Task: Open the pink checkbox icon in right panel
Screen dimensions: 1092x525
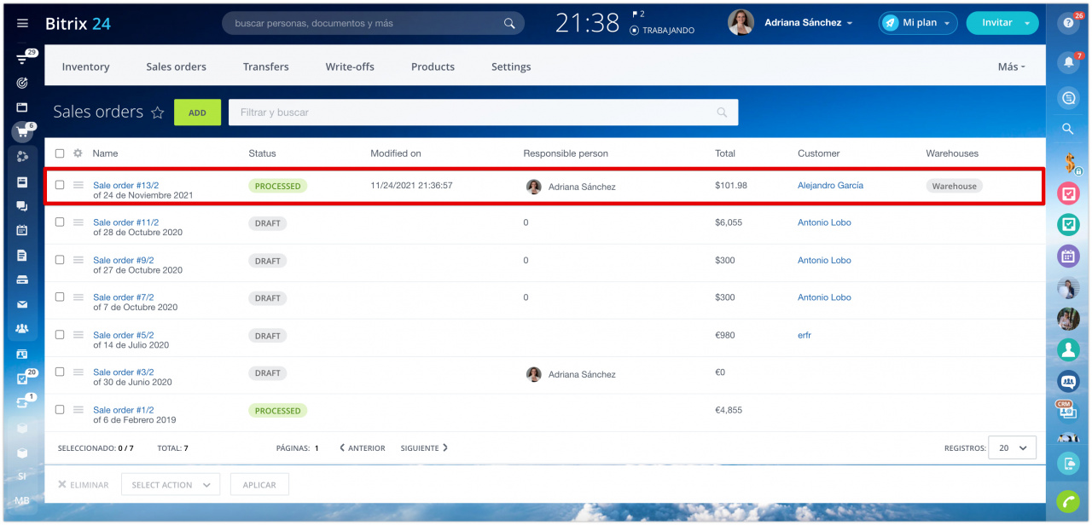Action: click(1068, 193)
